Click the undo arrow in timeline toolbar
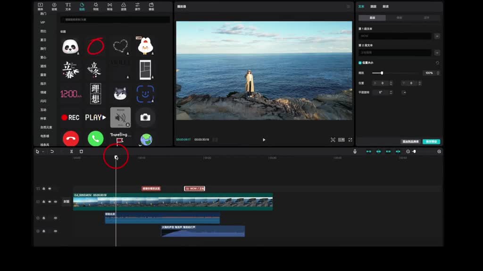 pos(52,151)
